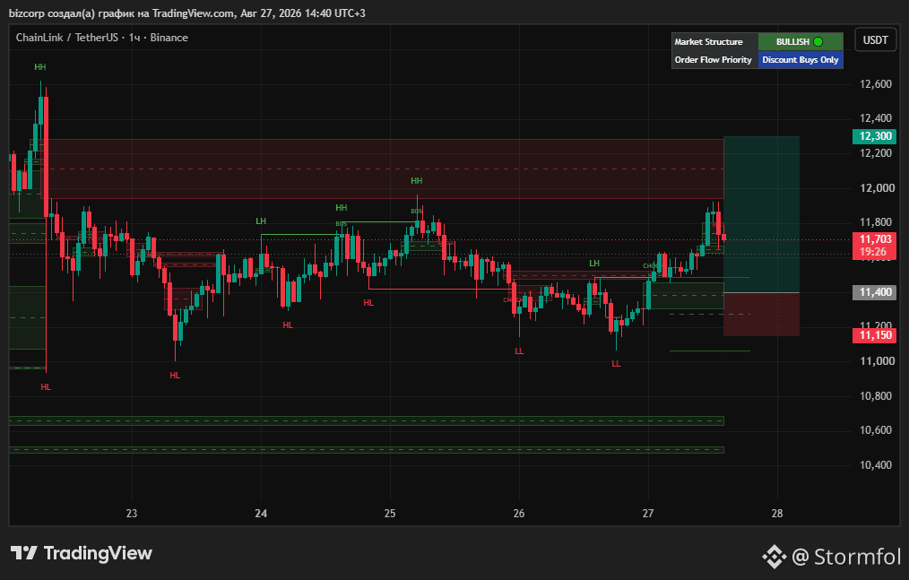Click date 23 on the time axis
909x580 pixels.
(x=132, y=514)
